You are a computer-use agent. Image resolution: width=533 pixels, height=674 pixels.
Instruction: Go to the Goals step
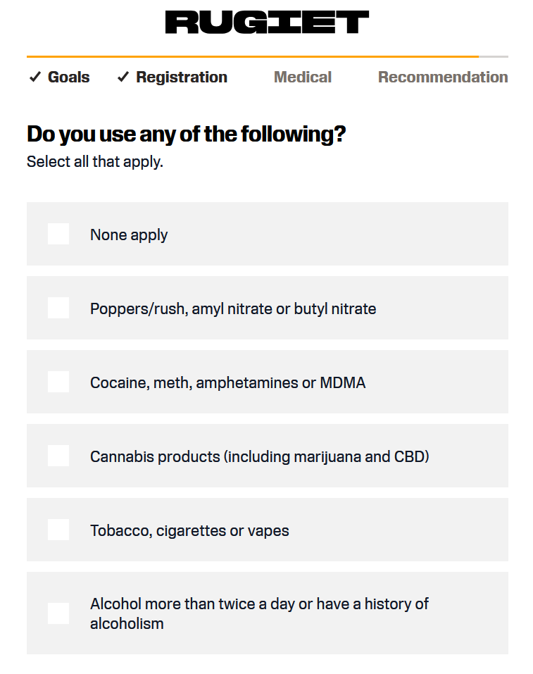[x=69, y=77]
